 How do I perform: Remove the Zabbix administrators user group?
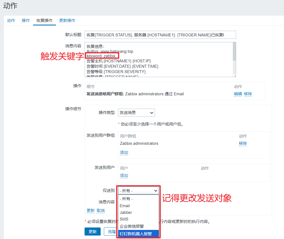pyautogui.click(x=243, y=143)
